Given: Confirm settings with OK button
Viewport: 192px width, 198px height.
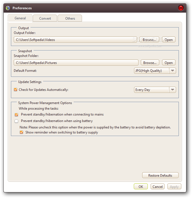Looking at the screenshot, I should coord(141,187).
